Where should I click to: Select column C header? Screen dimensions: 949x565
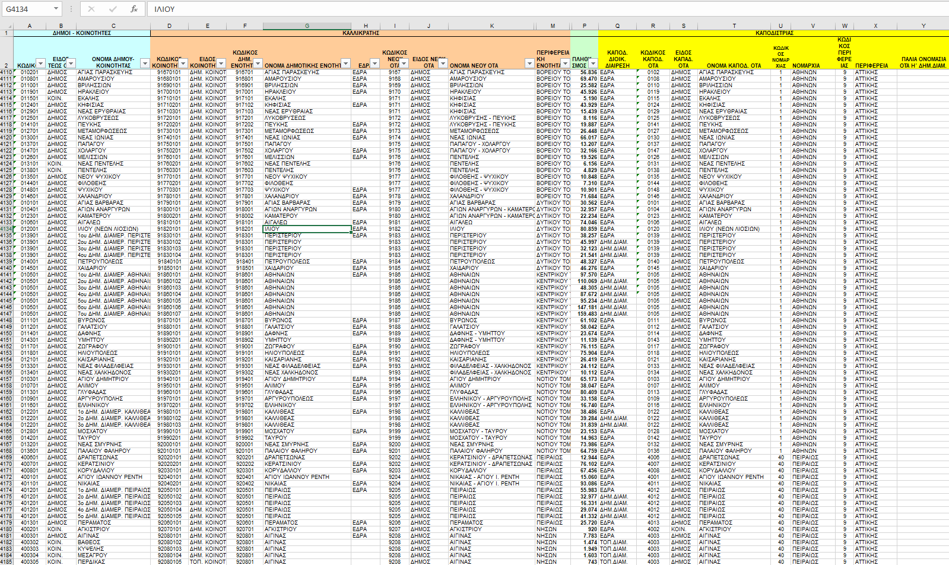tap(113, 26)
